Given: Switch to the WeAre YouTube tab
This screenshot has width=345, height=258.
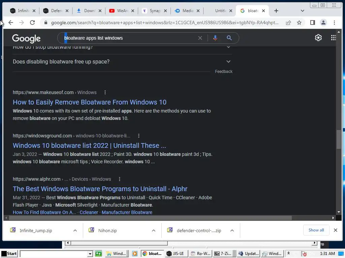Looking at the screenshot, I should pos(121,11).
